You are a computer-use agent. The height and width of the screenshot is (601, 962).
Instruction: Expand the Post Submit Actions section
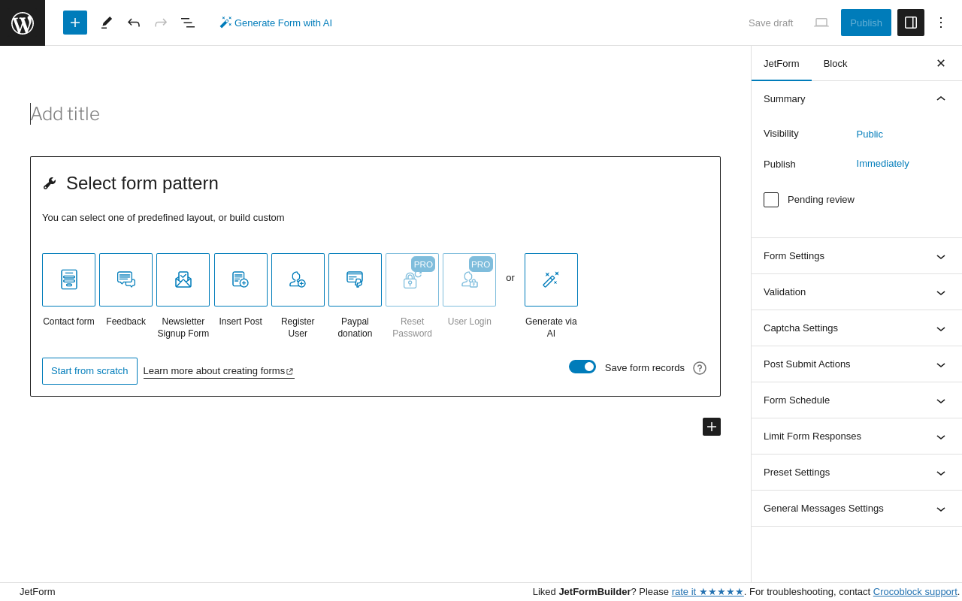pos(857,364)
